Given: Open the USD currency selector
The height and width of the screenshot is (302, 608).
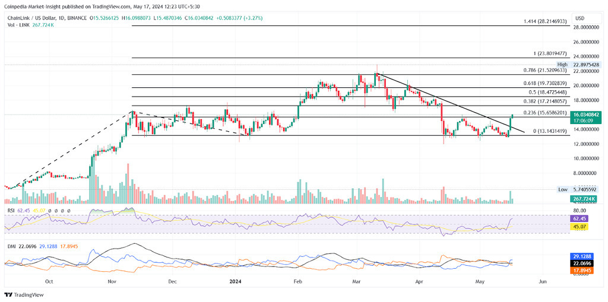Looking at the screenshot, I should (579, 18).
